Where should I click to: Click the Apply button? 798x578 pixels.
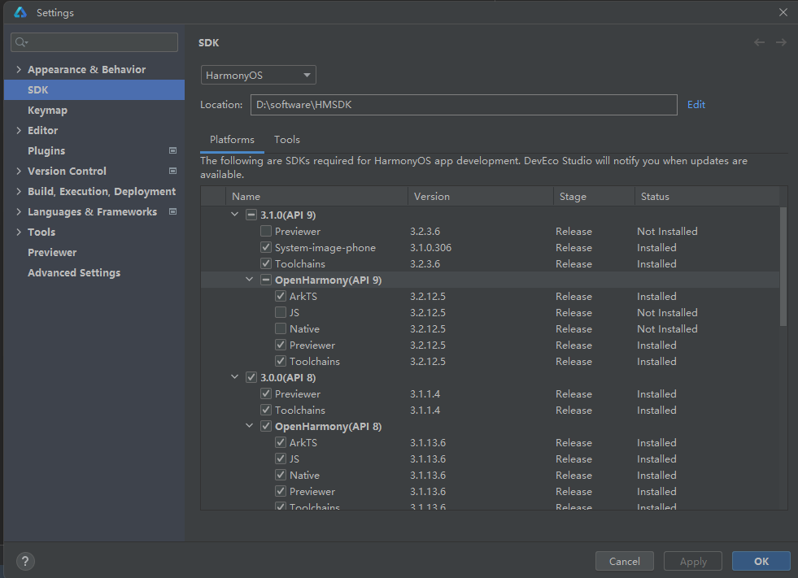point(693,561)
